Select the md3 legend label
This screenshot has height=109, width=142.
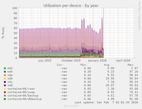(x=10, y=68)
